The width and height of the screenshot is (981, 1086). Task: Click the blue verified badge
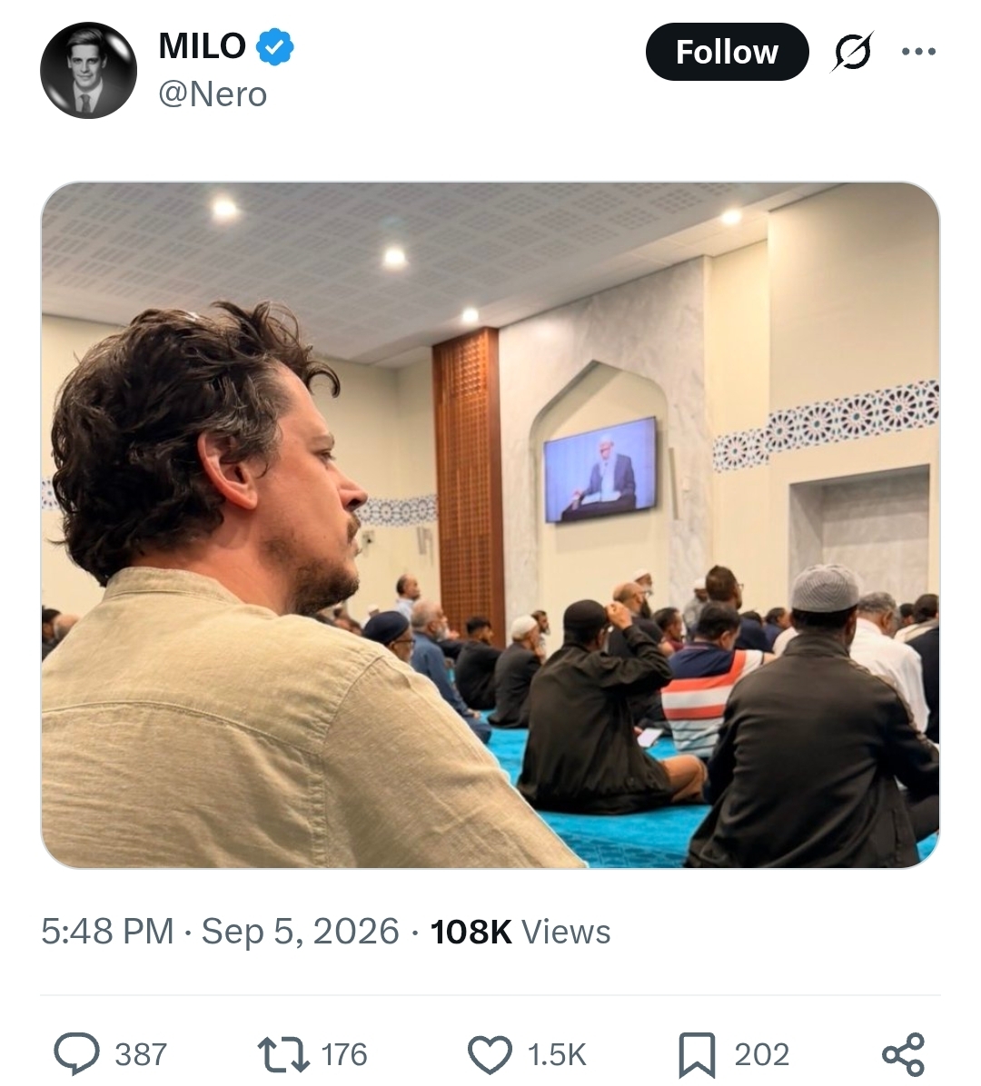[275, 47]
